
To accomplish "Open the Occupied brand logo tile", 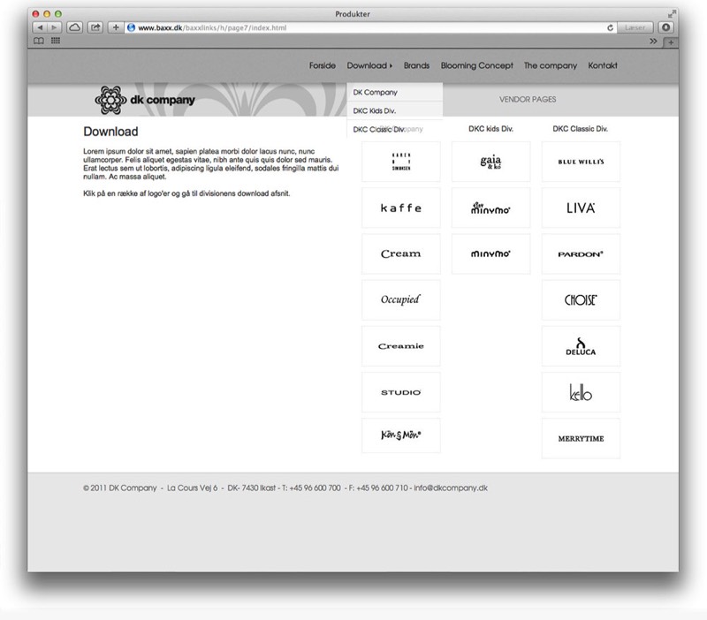I will coord(401,299).
